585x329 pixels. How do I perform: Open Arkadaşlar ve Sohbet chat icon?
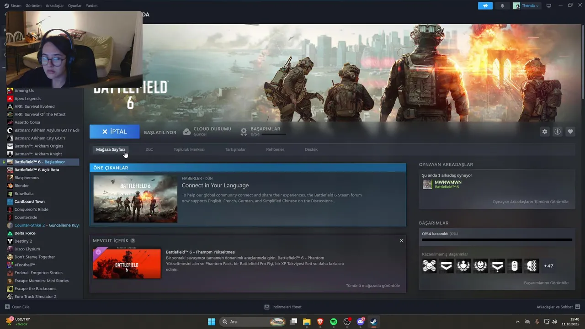578,307
